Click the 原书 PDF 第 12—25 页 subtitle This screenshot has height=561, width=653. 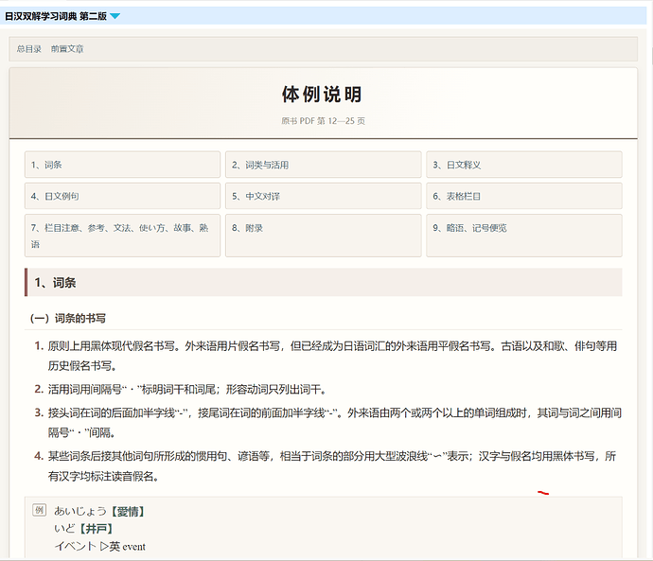[x=323, y=121]
